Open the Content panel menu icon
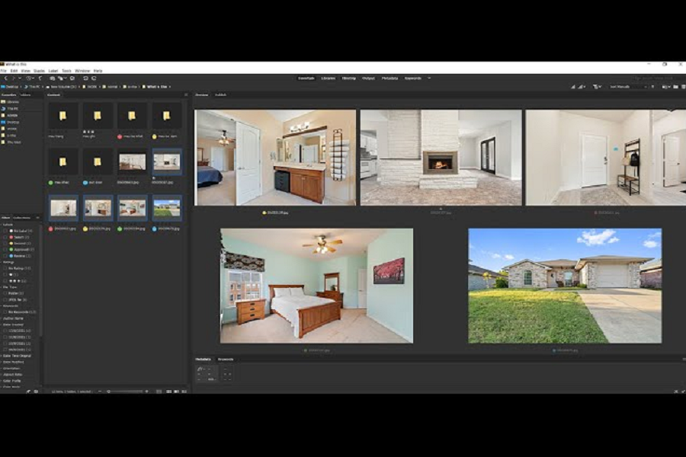Viewport: 686px width, 457px height. [186, 95]
